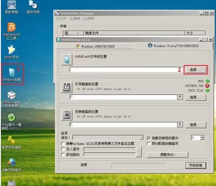Maximize the Virtual Drive Manager window

[206, 13]
